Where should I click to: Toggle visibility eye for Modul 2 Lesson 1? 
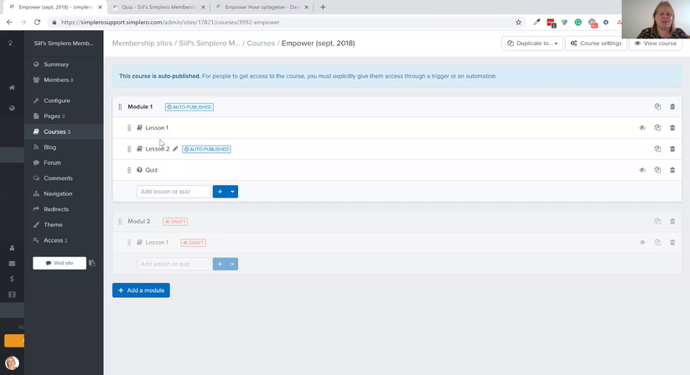pos(642,243)
